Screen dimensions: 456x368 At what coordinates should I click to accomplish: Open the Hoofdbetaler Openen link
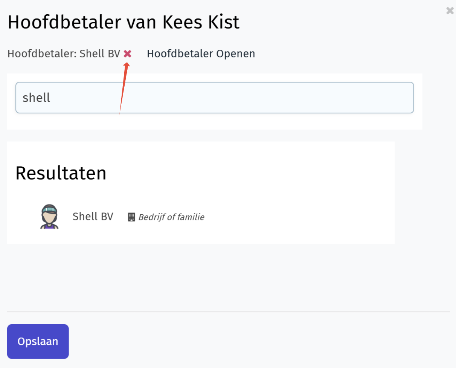point(201,54)
